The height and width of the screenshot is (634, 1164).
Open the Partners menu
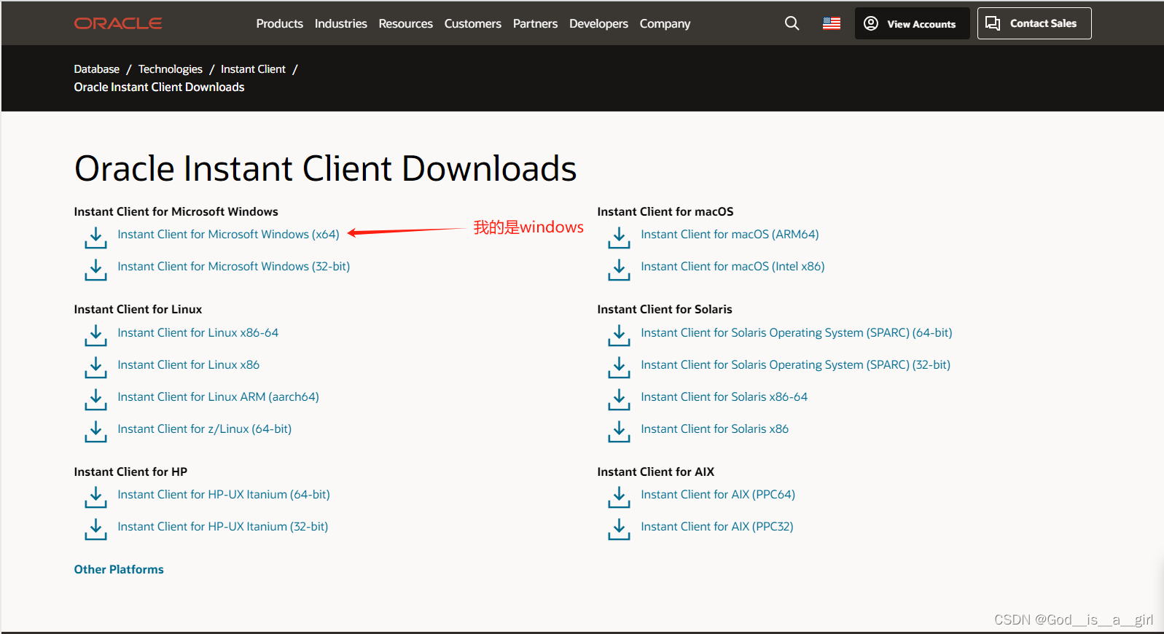535,23
